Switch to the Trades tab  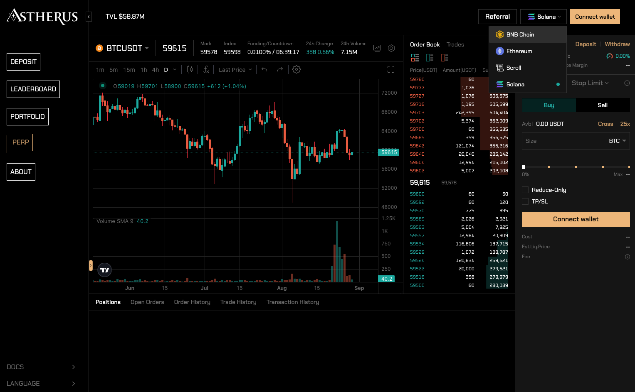pyautogui.click(x=455, y=44)
